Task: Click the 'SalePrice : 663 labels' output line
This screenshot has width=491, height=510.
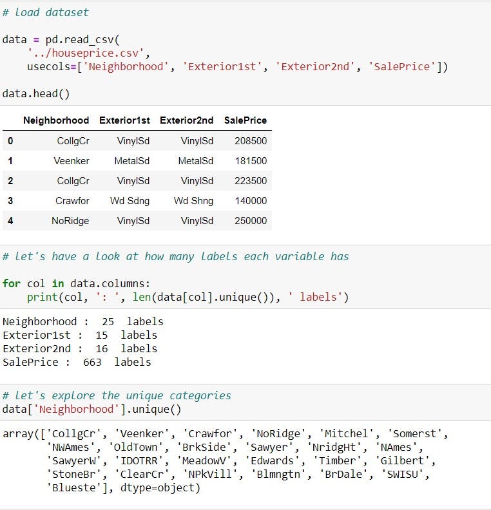Action: [x=77, y=362]
